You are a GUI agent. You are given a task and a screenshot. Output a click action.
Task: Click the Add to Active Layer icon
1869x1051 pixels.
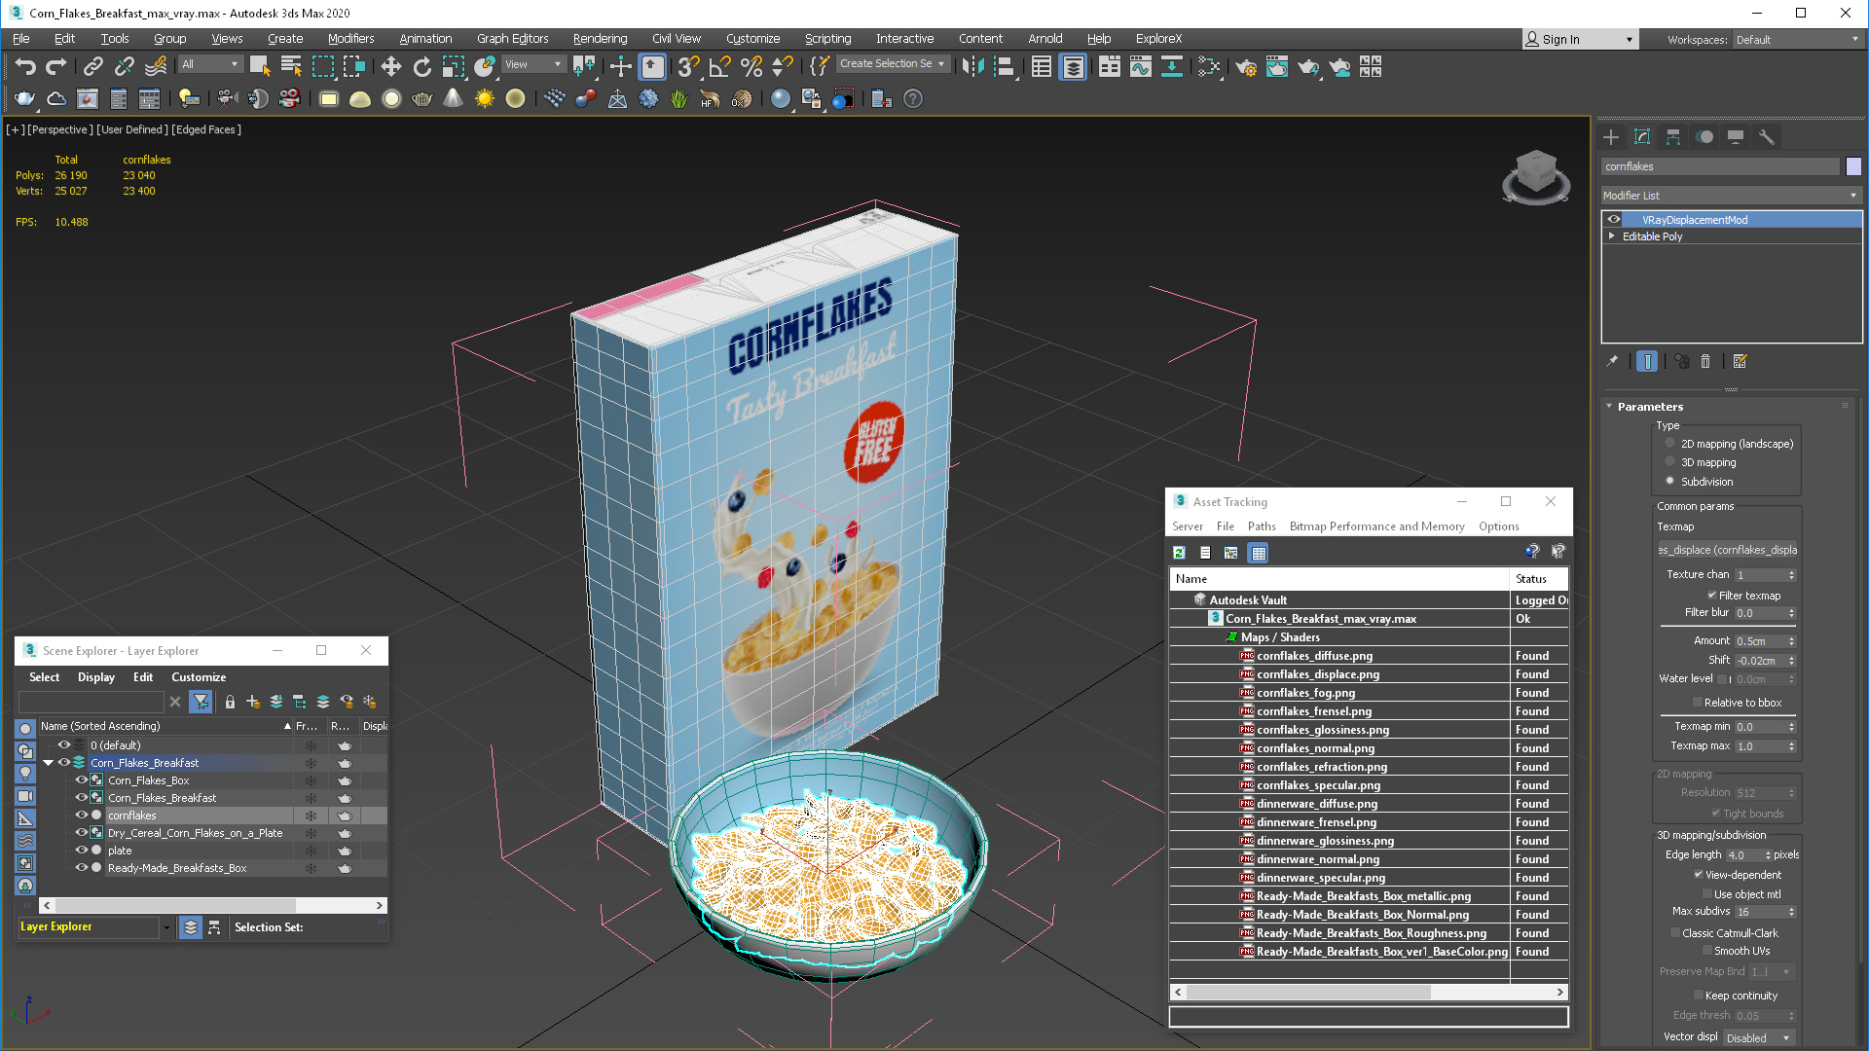coord(276,702)
